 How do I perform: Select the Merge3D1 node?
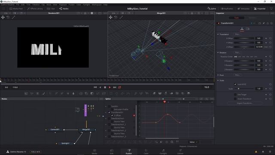(x=86, y=130)
